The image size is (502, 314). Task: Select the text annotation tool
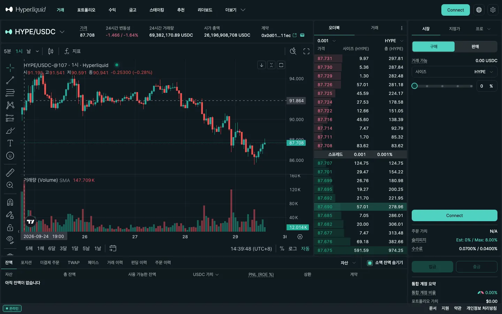pyautogui.click(x=10, y=143)
